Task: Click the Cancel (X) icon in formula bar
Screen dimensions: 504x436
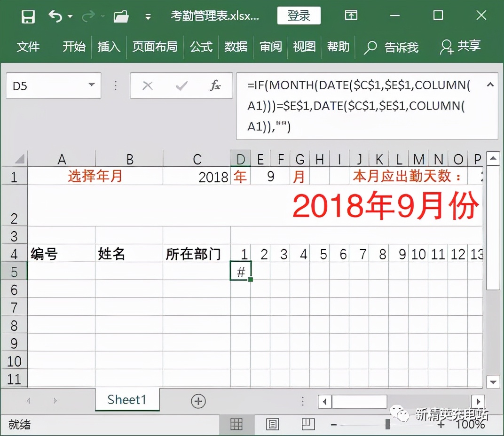Action: coord(148,86)
